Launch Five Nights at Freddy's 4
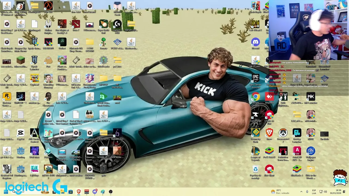Screen dimensions: 349x196 tap(62, 24)
